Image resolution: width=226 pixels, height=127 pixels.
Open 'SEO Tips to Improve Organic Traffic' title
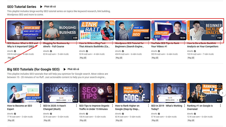[94, 108]
